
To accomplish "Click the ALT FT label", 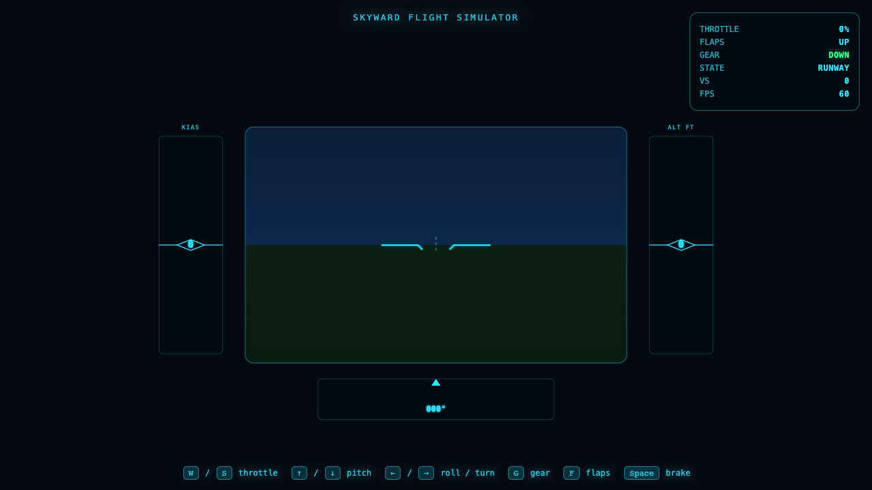I will click(681, 127).
